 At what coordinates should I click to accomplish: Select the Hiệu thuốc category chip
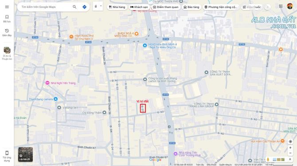click(x=251, y=7)
